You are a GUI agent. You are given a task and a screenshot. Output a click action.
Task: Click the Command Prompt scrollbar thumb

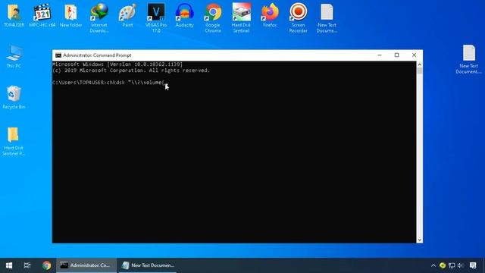419,71
